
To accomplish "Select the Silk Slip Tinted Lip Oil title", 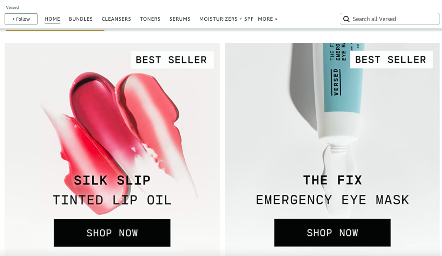I will 112,190.
